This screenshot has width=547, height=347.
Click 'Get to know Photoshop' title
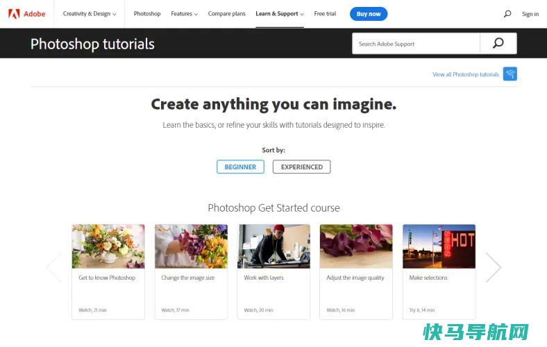click(107, 278)
